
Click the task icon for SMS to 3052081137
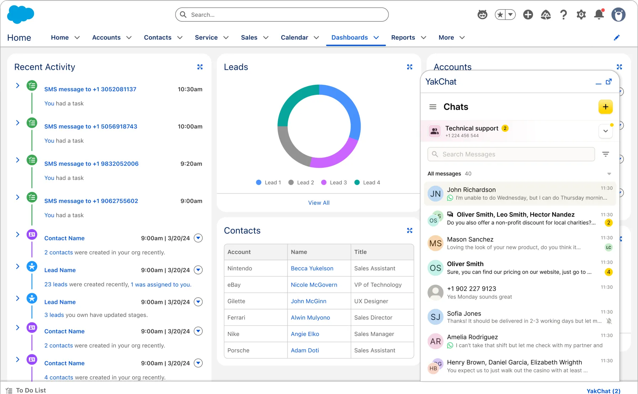32,85
